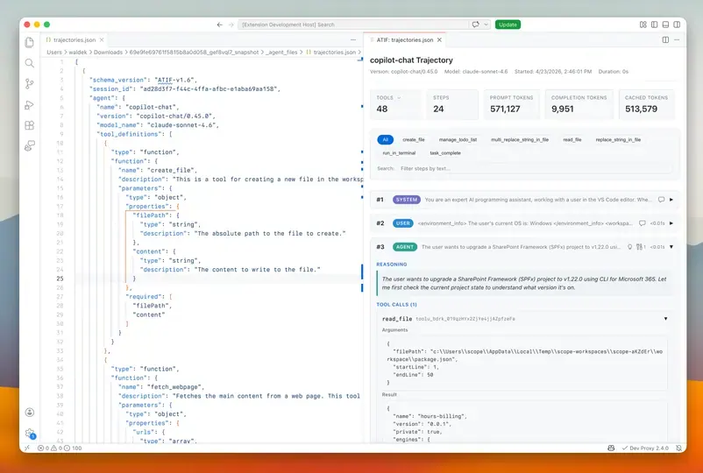Screen dimensions: 703x473
Task: Click the SYSTEM badge on step #1
Action: (407, 200)
